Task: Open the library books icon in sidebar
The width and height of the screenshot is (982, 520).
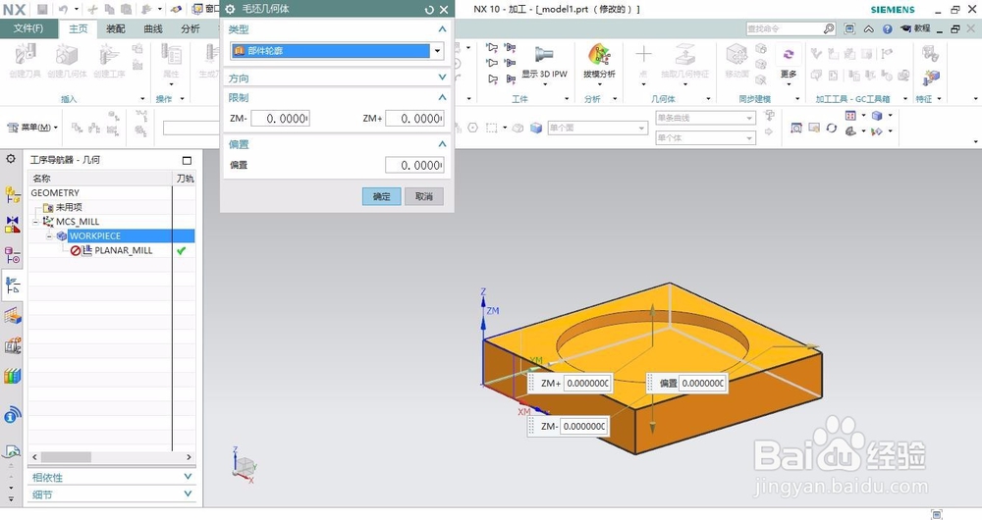Action: tap(13, 376)
